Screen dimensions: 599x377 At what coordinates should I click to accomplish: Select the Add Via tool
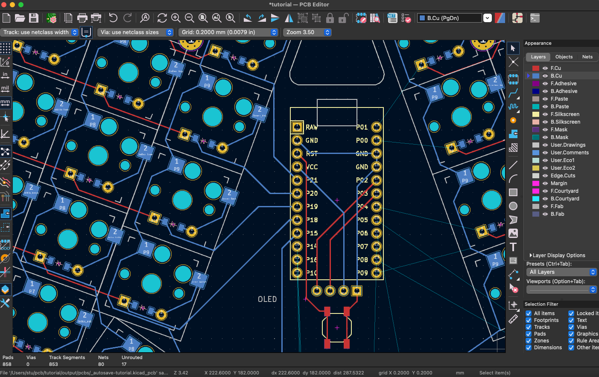click(x=513, y=119)
